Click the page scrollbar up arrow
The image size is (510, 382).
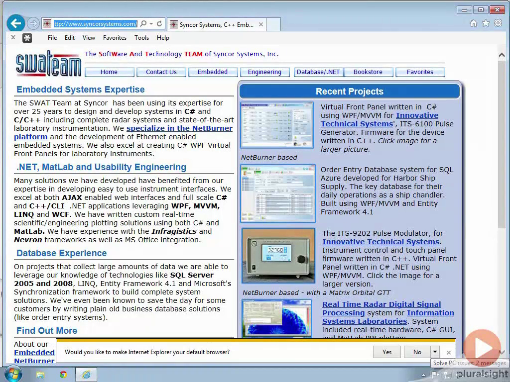(x=501, y=55)
